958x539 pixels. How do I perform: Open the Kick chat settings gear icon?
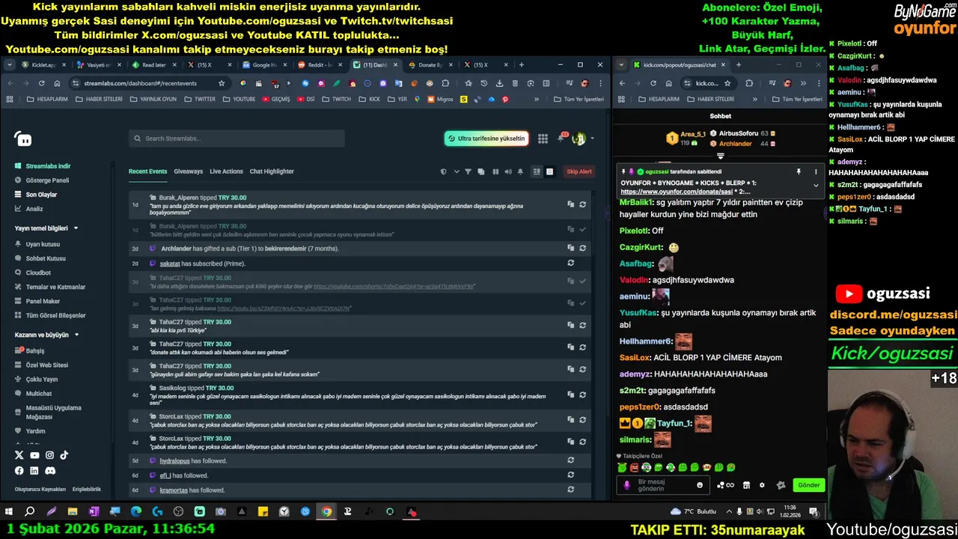[762, 485]
